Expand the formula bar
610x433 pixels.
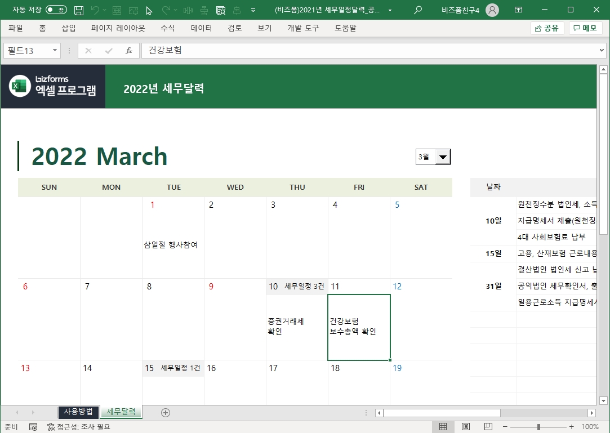coord(602,51)
